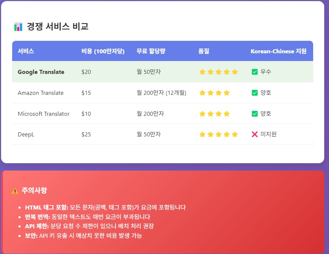Click the 보안 bullet text
Image resolution: width=329 pixels, height=254 pixels.
[x=83, y=236]
